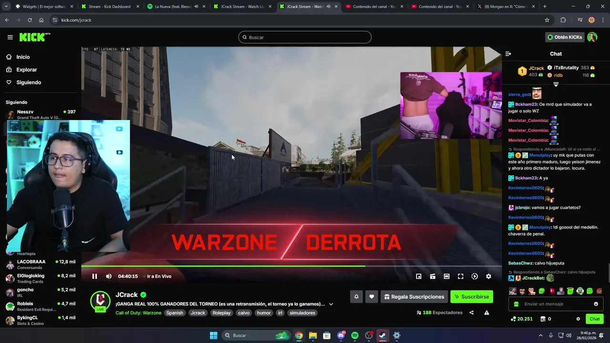Open goncho channel in sidebar
The image size is (610, 343).
(41, 293)
